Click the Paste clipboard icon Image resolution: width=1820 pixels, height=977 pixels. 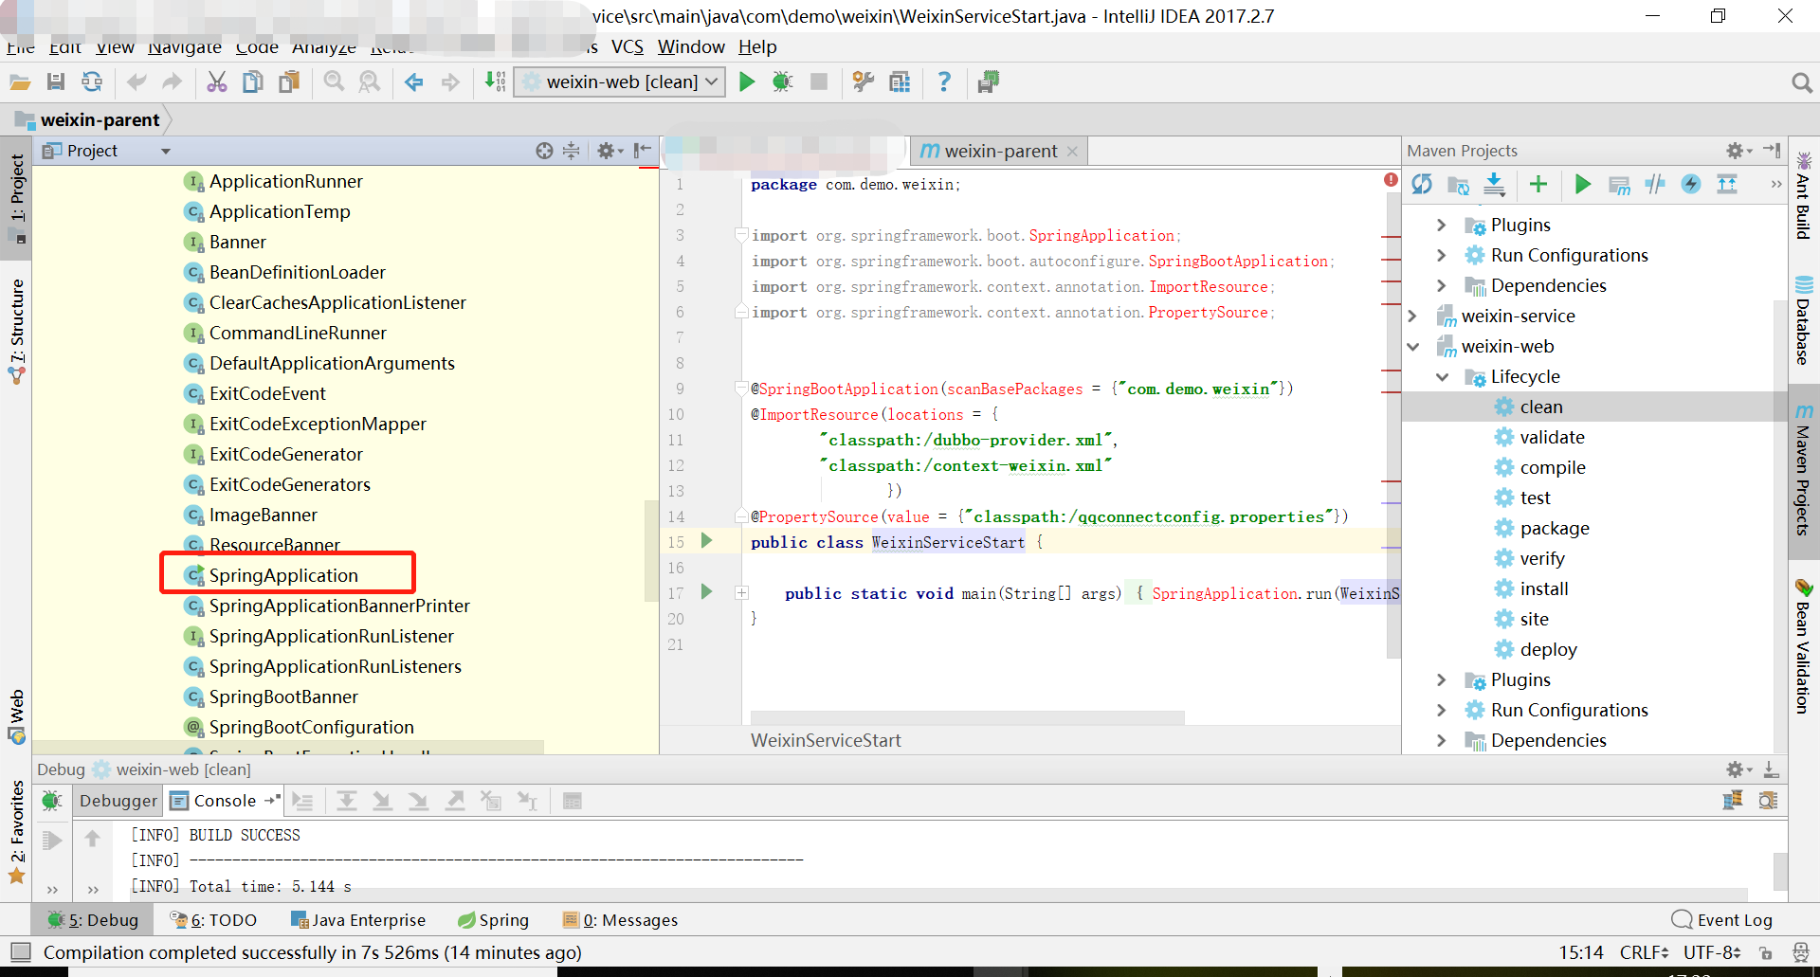[x=289, y=82]
